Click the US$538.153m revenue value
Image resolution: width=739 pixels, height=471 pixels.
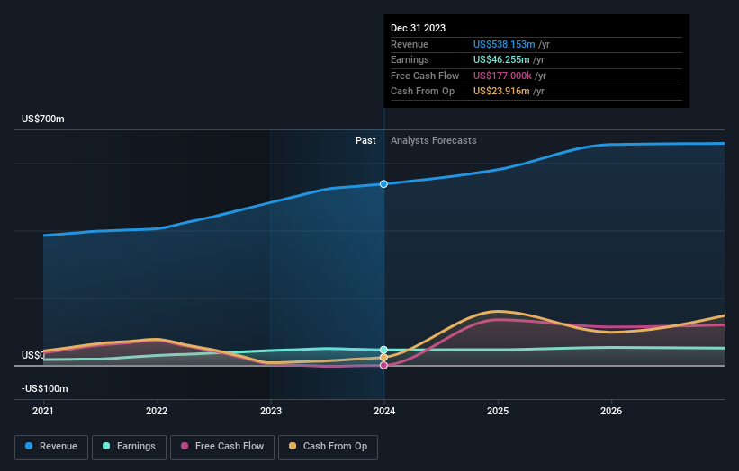pos(504,44)
